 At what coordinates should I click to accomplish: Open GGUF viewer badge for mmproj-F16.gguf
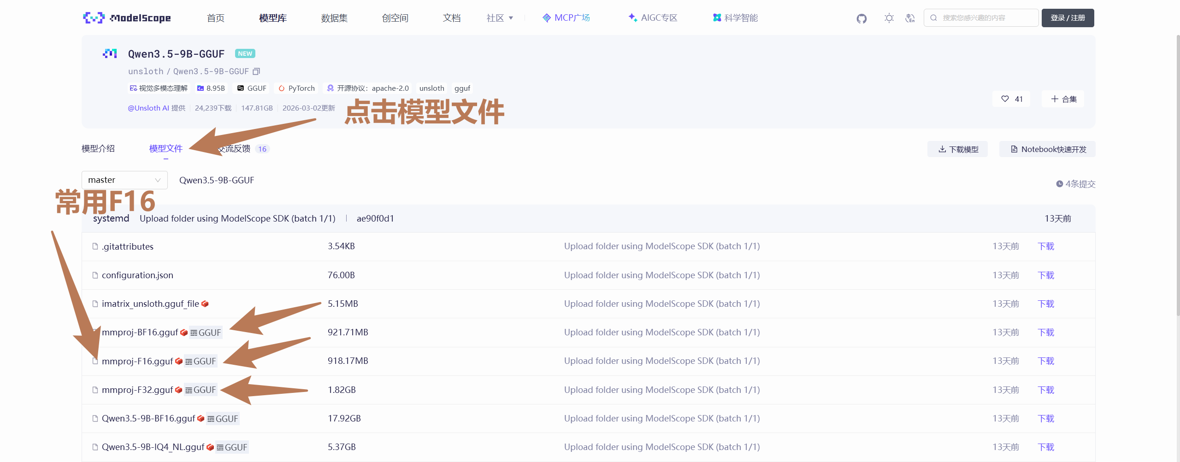click(x=201, y=361)
